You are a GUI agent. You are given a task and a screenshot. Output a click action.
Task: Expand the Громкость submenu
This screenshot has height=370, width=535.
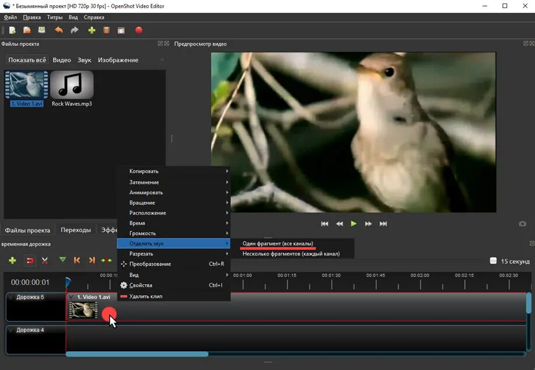coord(174,233)
